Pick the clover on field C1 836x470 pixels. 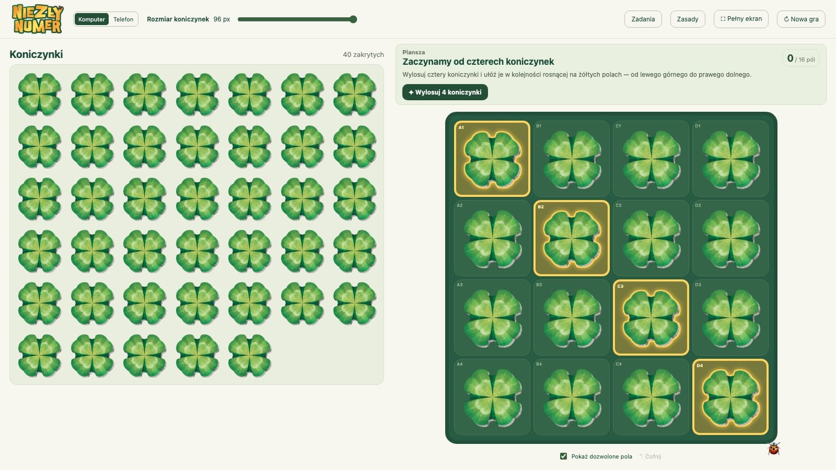point(651,159)
